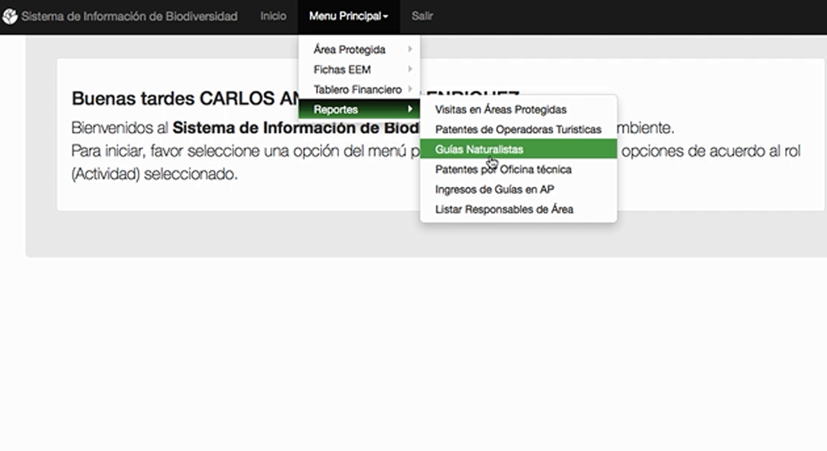The image size is (827, 451).
Task: Expand the arrow beside Tablero Financiero
Action: 410,89
